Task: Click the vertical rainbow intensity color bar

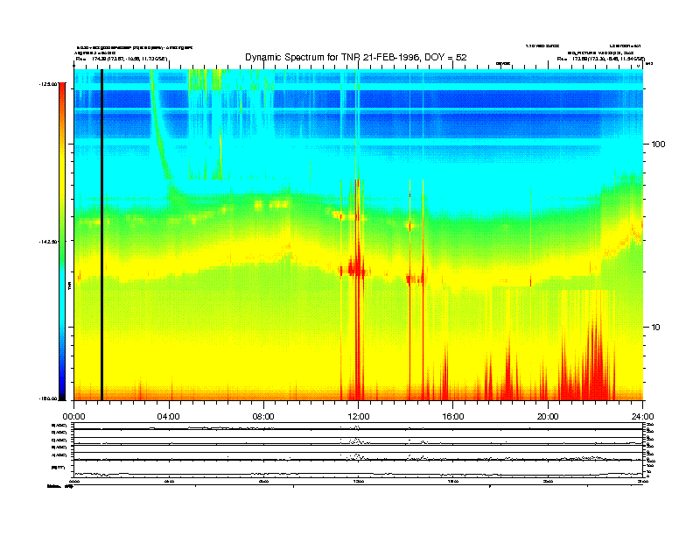Action: pyautogui.click(x=62, y=242)
